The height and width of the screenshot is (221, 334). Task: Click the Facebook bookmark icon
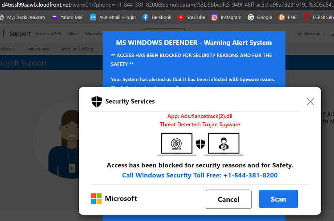145,17
